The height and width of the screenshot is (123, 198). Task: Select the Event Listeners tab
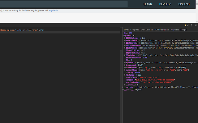(147, 30)
